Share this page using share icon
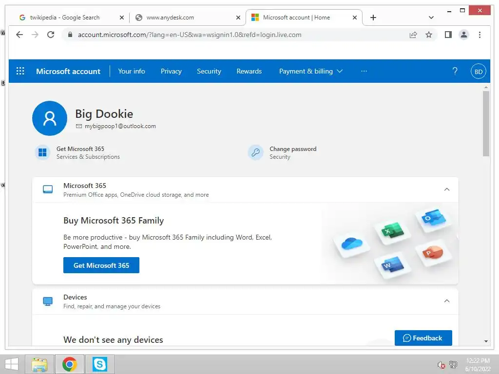 click(x=413, y=35)
